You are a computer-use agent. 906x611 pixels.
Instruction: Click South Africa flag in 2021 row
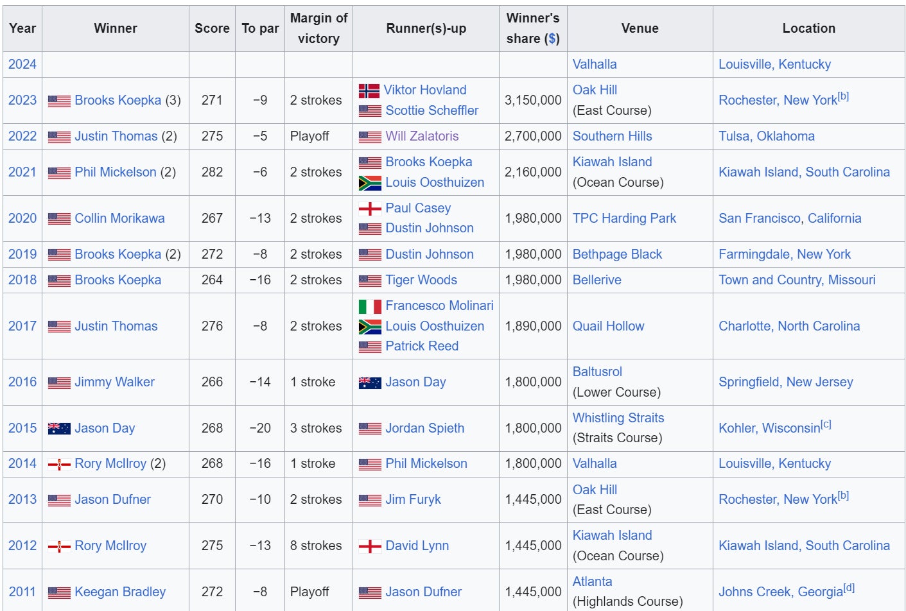(x=370, y=183)
